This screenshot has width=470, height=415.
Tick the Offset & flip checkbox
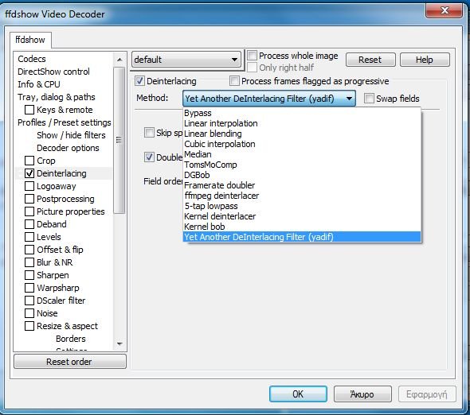click(x=29, y=250)
